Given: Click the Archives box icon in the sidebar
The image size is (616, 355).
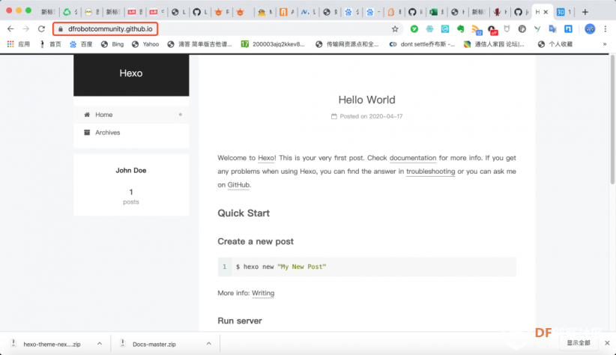Looking at the screenshot, I should click(x=87, y=133).
